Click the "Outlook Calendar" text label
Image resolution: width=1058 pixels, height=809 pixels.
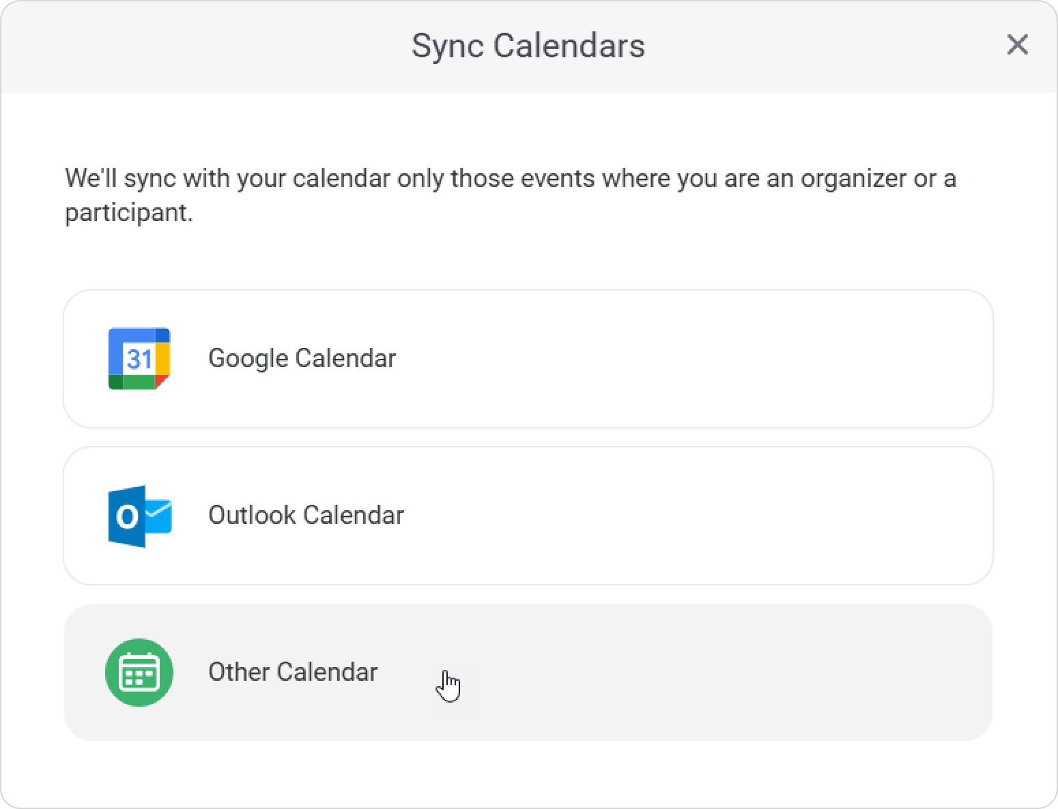click(x=306, y=516)
